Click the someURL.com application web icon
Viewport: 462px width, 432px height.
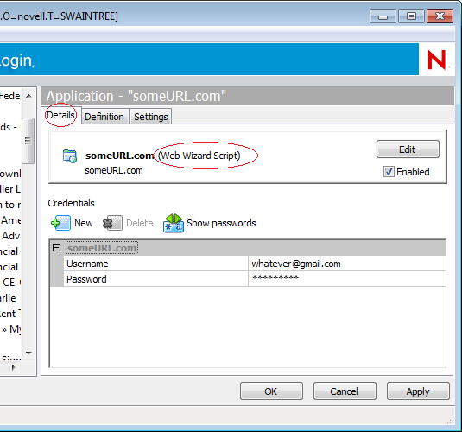[70, 156]
